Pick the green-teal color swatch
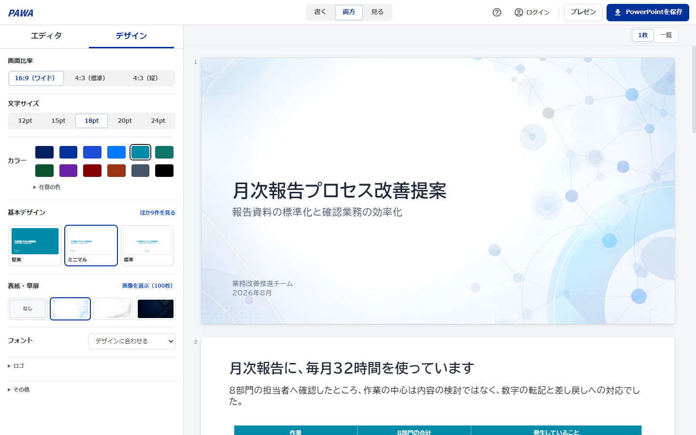Viewport: 696px width, 435px height. click(164, 152)
